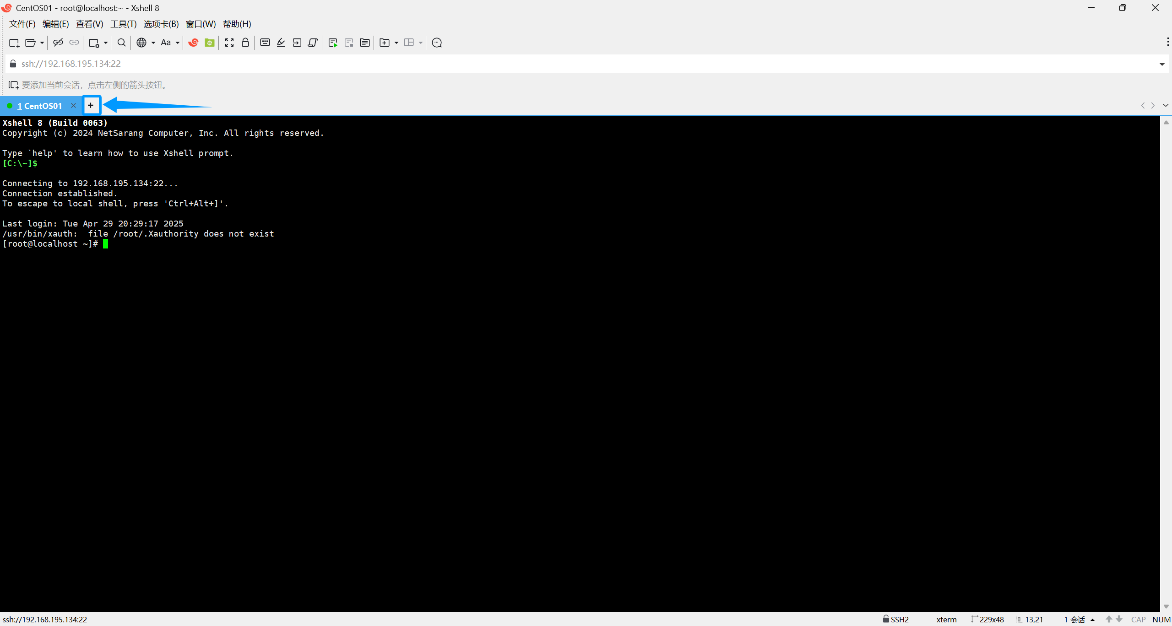The height and width of the screenshot is (626, 1172).
Task: Toggle full screen mode icon
Action: 229,43
